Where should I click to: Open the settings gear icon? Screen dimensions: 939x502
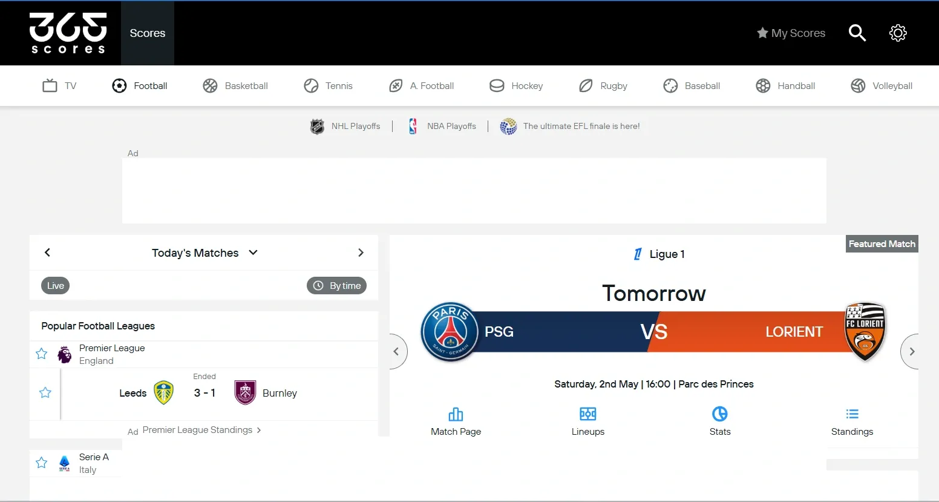[x=898, y=33]
